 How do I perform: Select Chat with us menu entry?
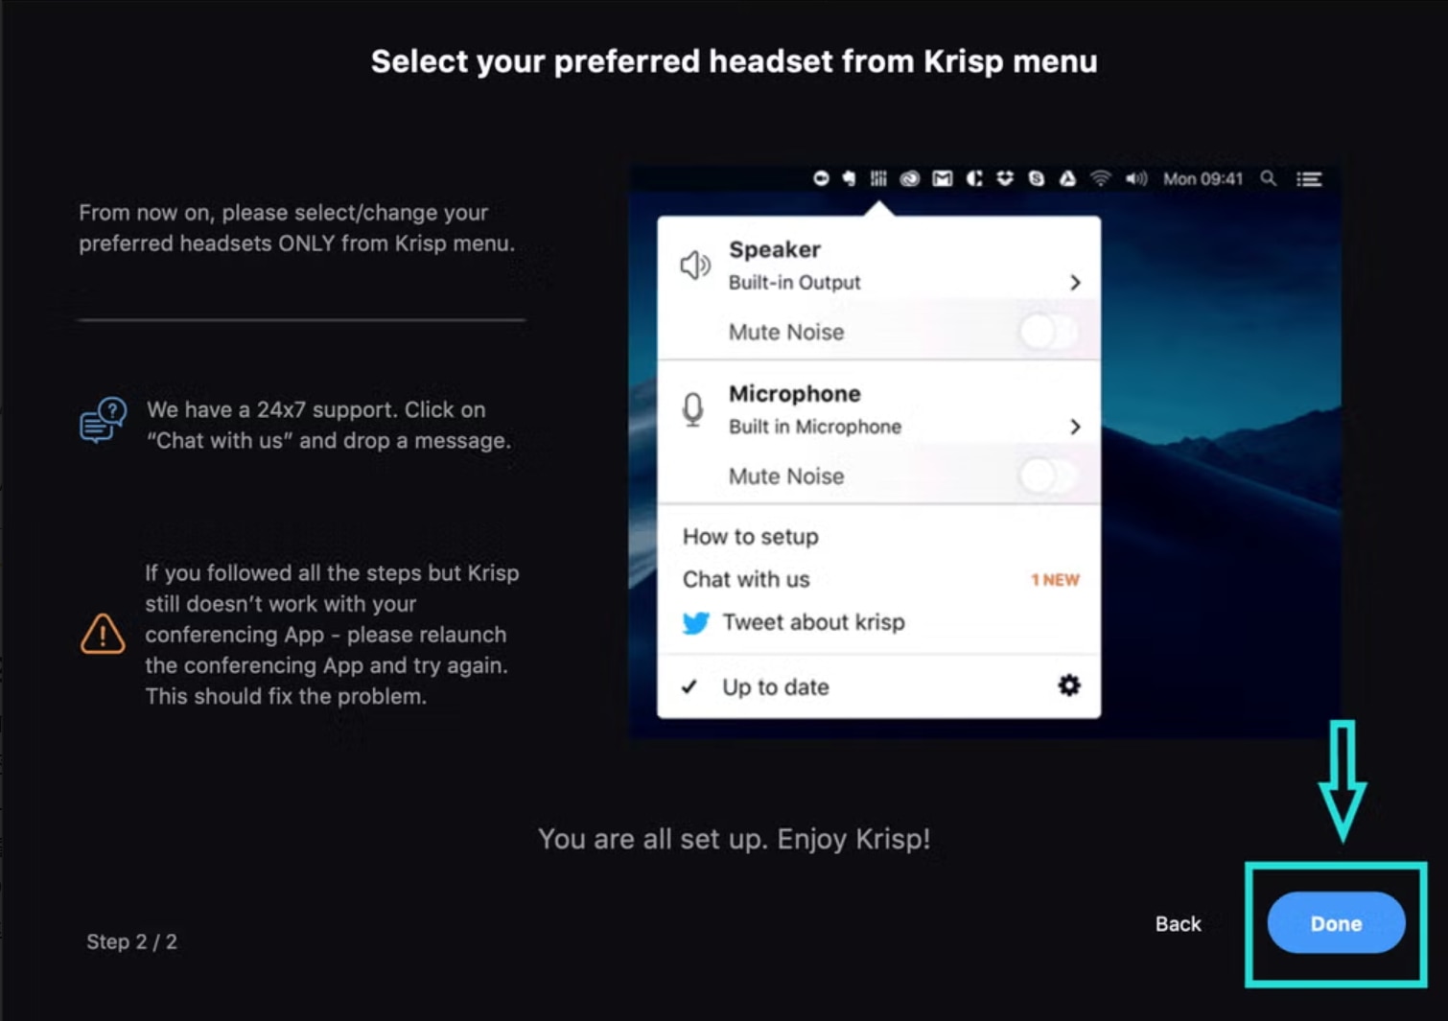pos(746,579)
